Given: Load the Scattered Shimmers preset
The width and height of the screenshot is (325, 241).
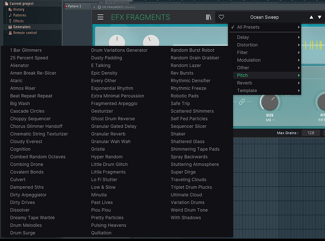Looking at the screenshot, I should (192, 111).
